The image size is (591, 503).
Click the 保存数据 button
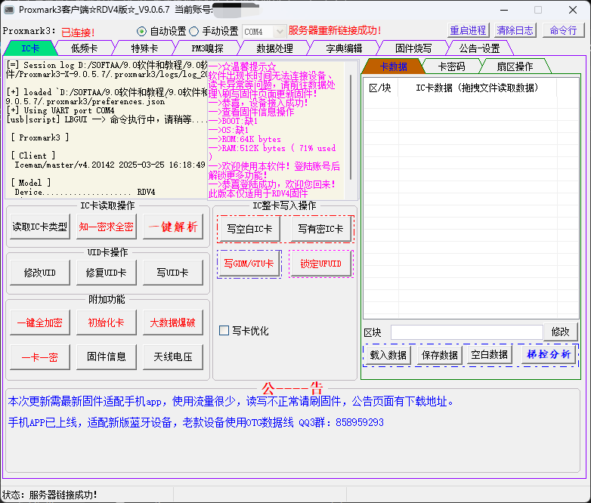tap(440, 355)
